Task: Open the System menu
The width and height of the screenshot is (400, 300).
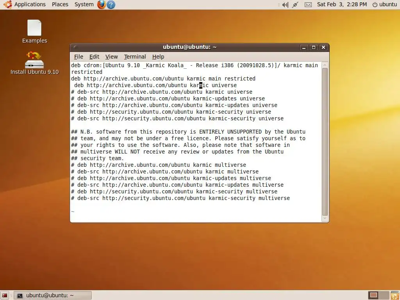Action: click(84, 4)
